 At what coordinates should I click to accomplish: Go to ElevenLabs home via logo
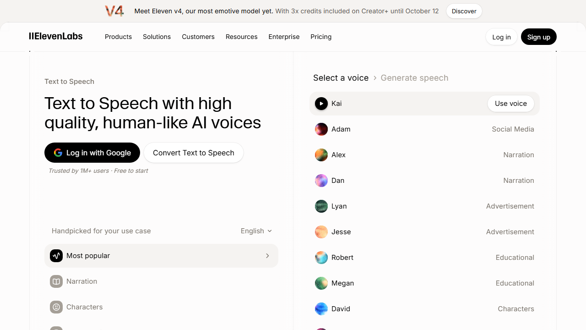(x=56, y=36)
